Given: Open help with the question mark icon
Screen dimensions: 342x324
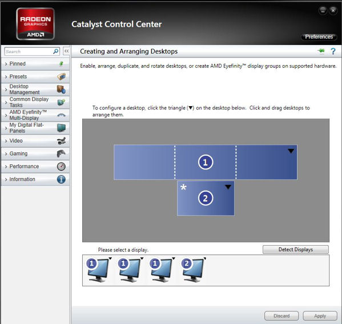Looking at the screenshot, I should (333, 51).
